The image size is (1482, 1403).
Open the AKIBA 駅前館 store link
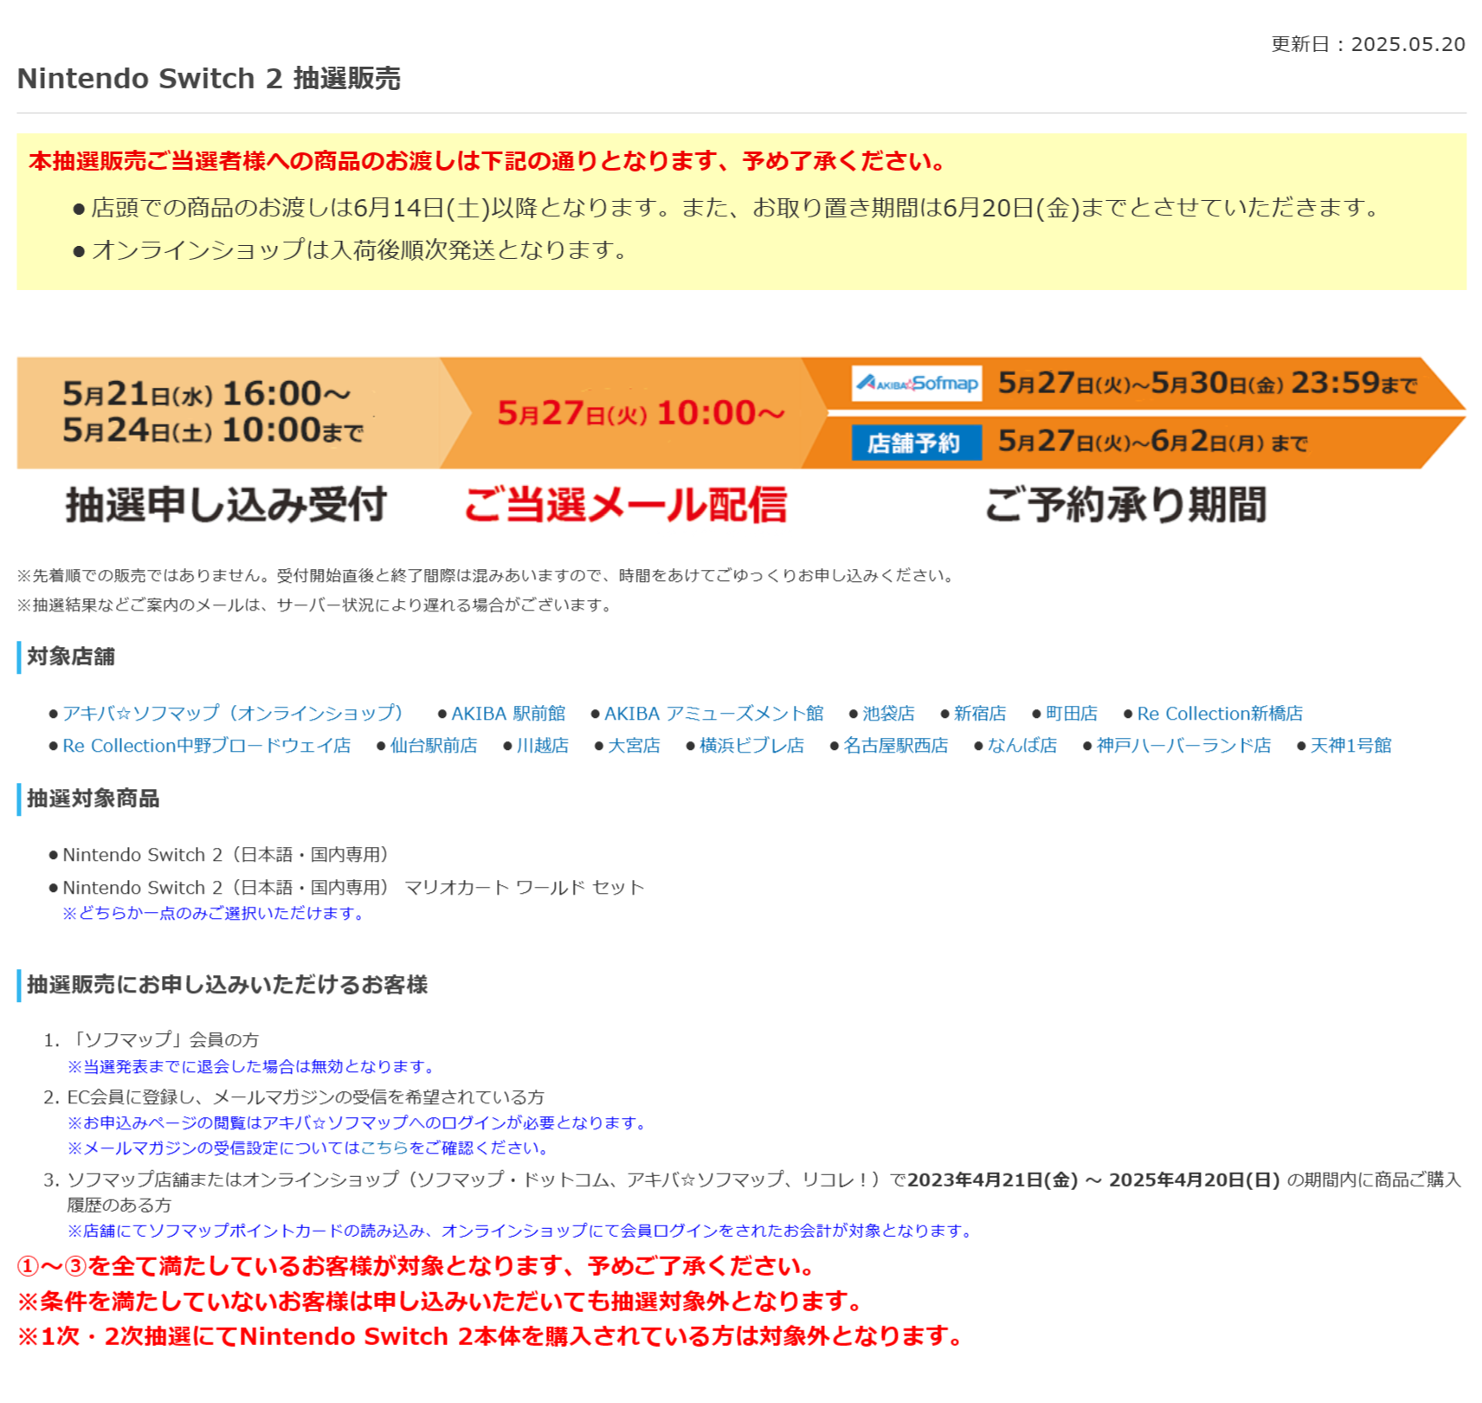click(x=508, y=713)
